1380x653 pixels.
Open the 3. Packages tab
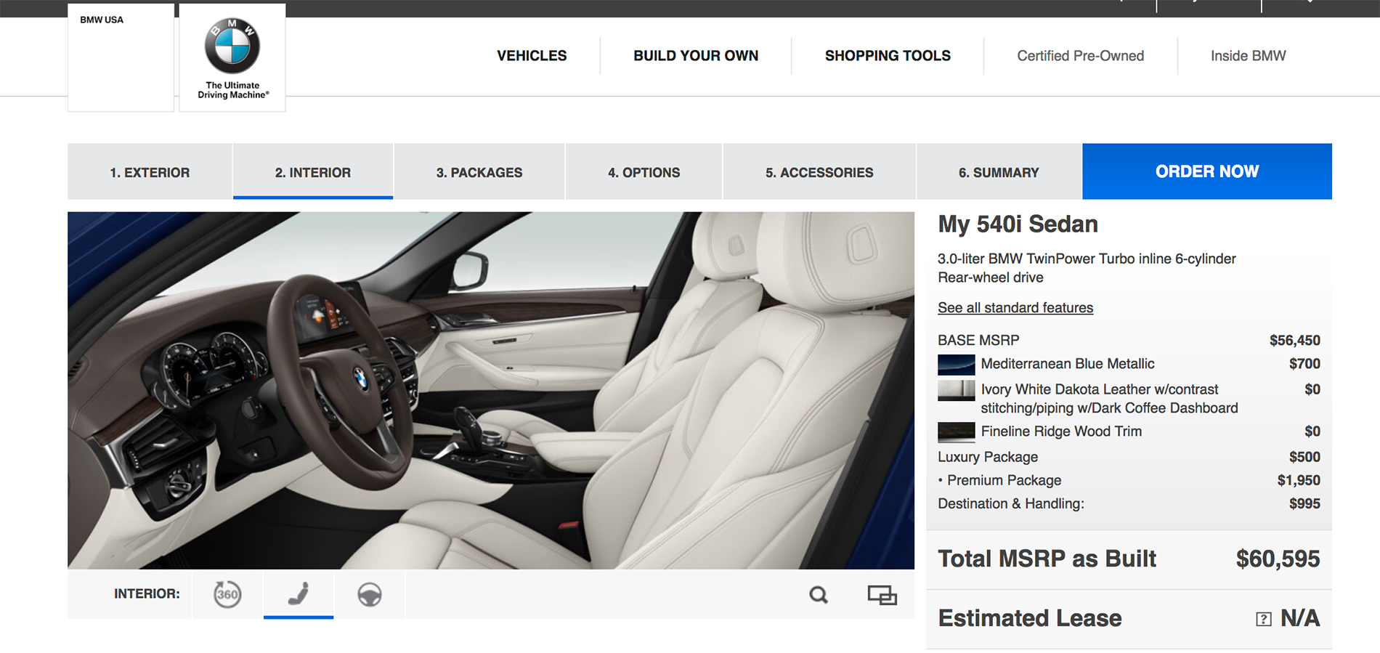(x=479, y=172)
